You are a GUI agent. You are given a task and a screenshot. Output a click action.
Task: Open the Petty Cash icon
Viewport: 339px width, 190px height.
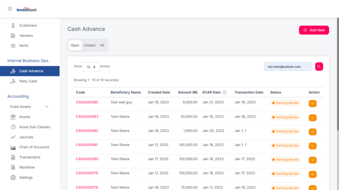13,81
